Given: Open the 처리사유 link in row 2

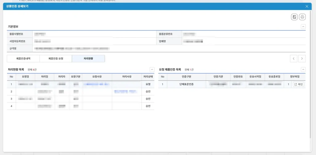Looking at the screenshot, I should pos(125,91).
